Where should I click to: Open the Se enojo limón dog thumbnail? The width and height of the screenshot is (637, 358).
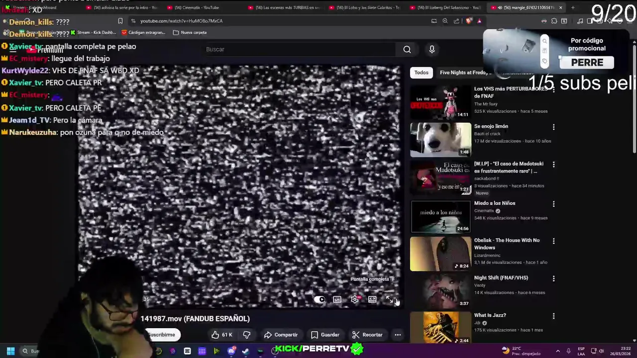tap(440, 140)
